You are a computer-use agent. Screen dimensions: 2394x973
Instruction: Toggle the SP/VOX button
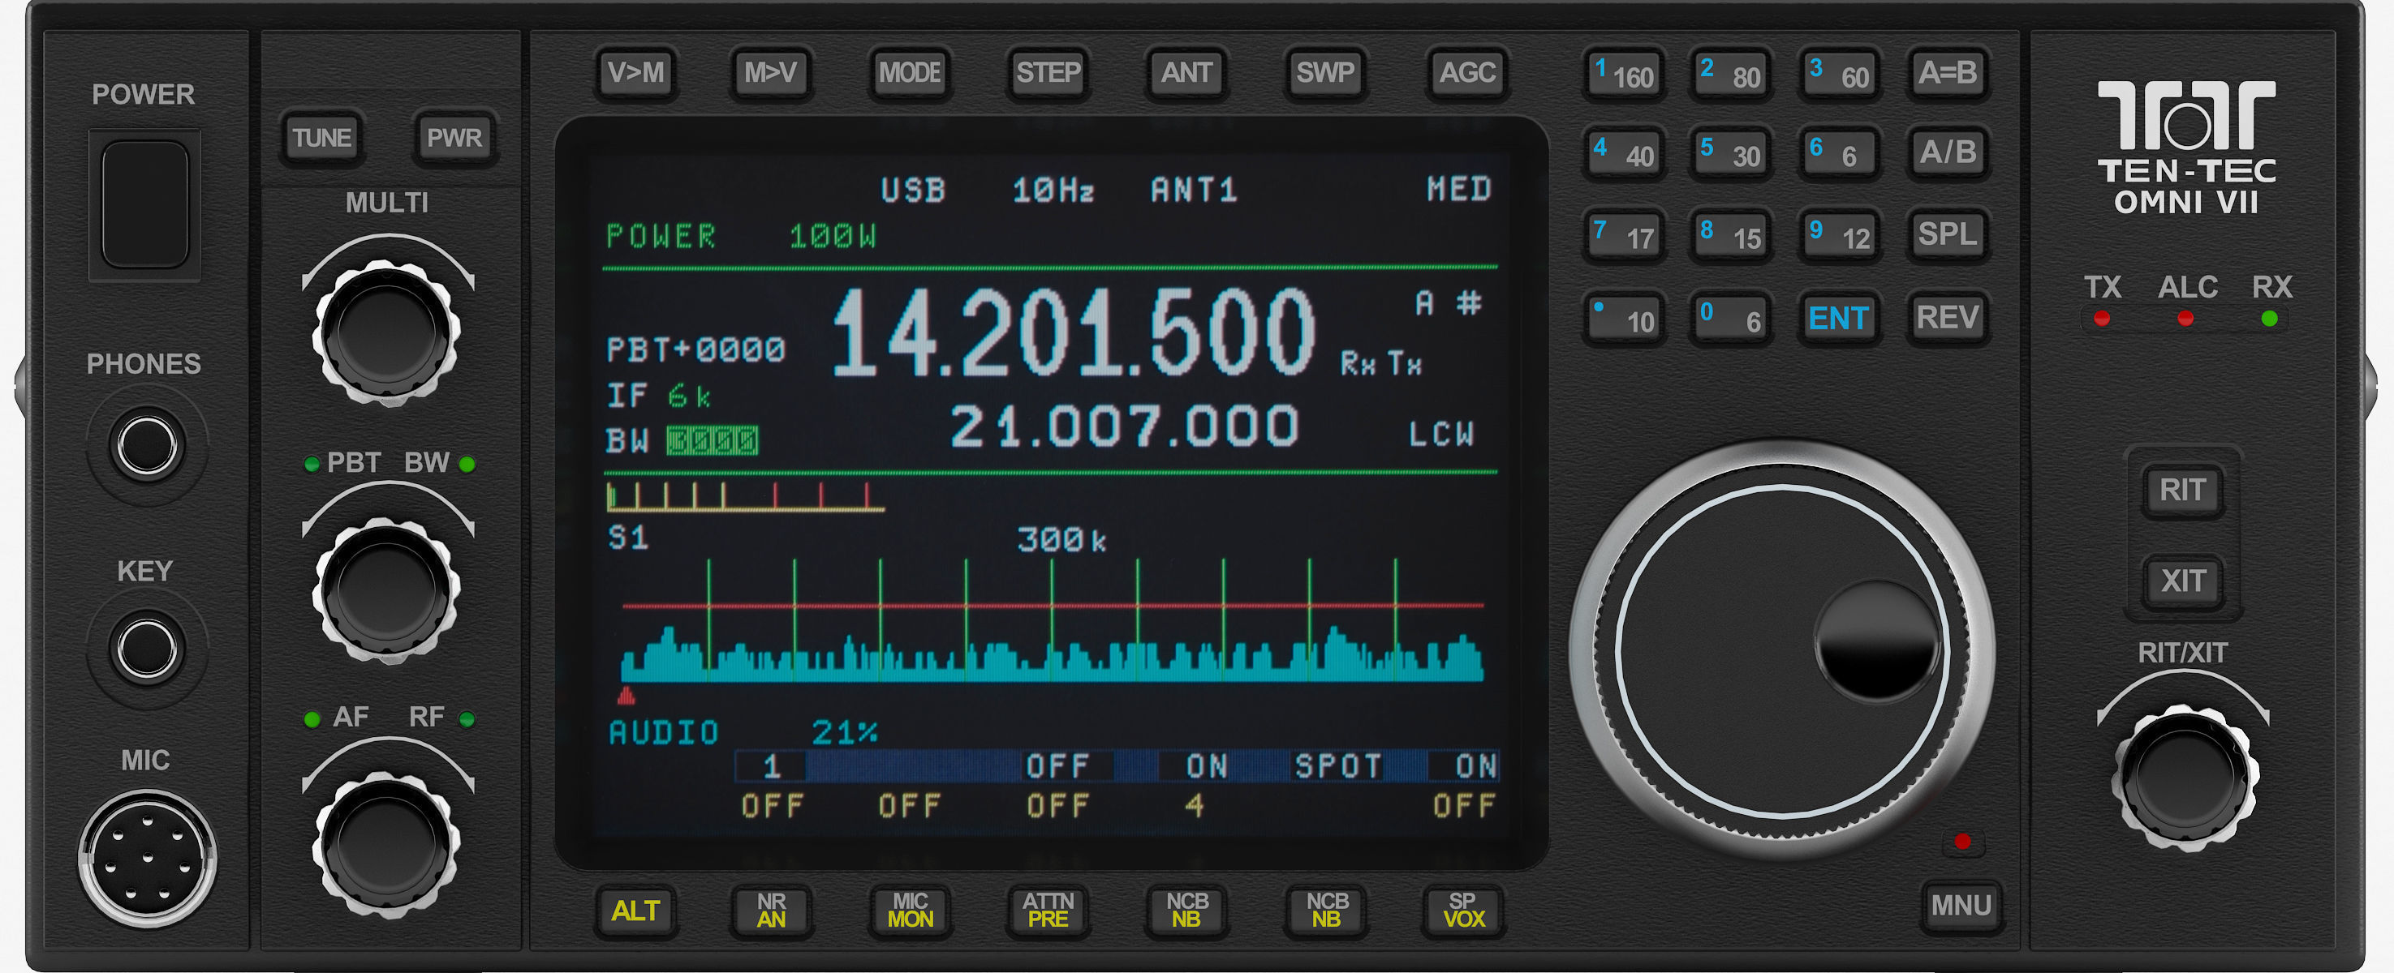[1464, 911]
